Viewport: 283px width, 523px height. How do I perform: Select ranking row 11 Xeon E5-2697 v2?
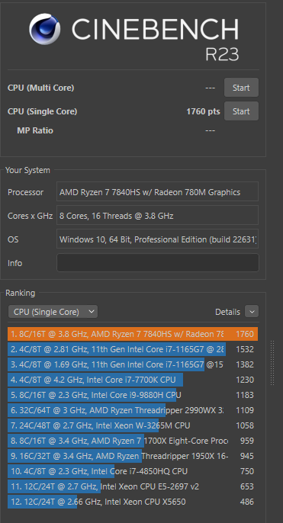click(x=133, y=486)
